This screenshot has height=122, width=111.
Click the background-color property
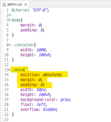coord(38,100)
